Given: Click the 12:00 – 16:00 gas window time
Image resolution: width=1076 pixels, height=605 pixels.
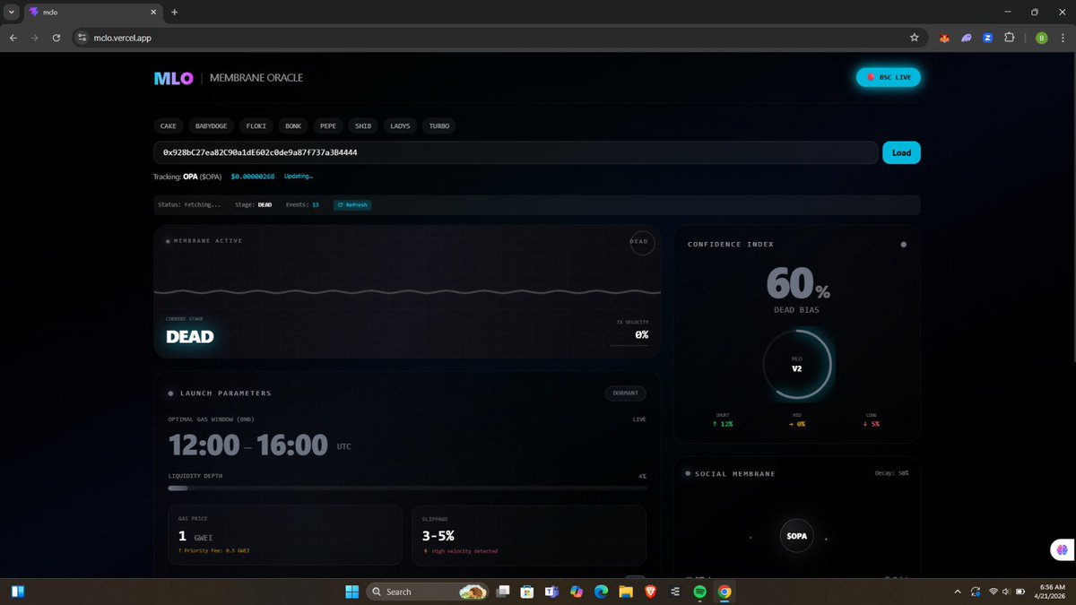Looking at the screenshot, I should (248, 445).
